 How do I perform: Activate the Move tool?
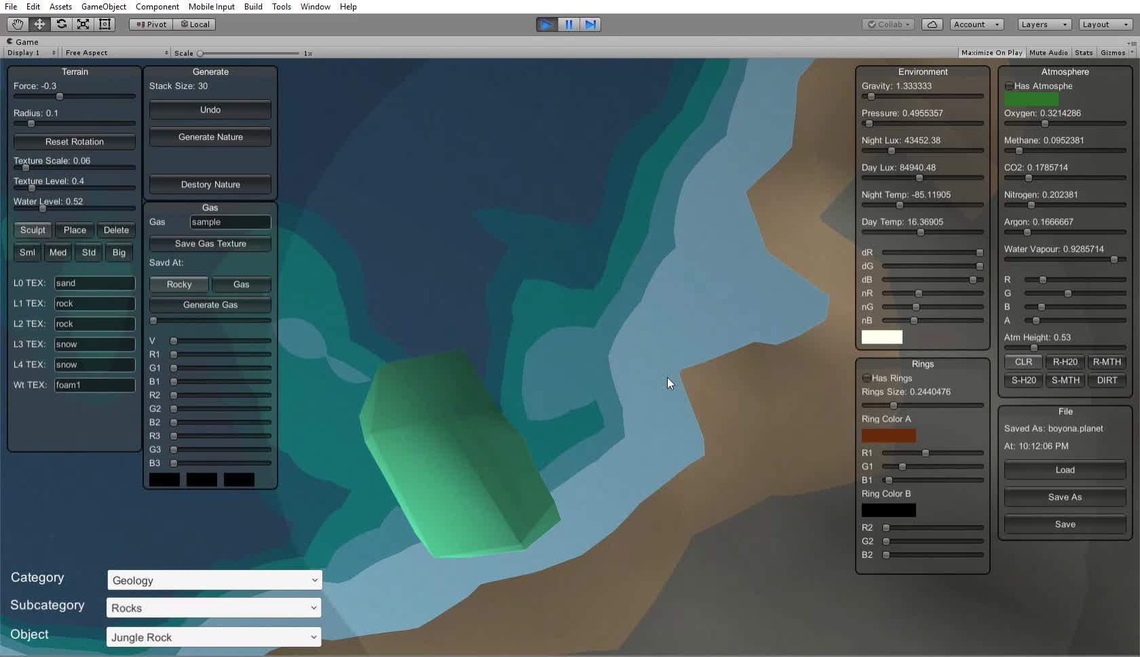pyautogui.click(x=39, y=24)
